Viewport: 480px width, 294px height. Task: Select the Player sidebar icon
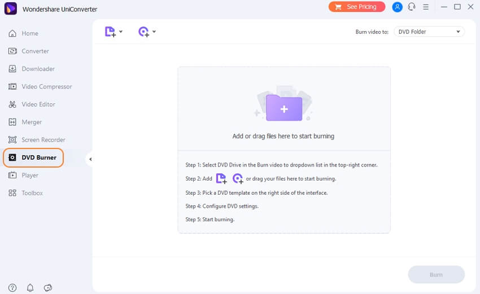click(12, 175)
